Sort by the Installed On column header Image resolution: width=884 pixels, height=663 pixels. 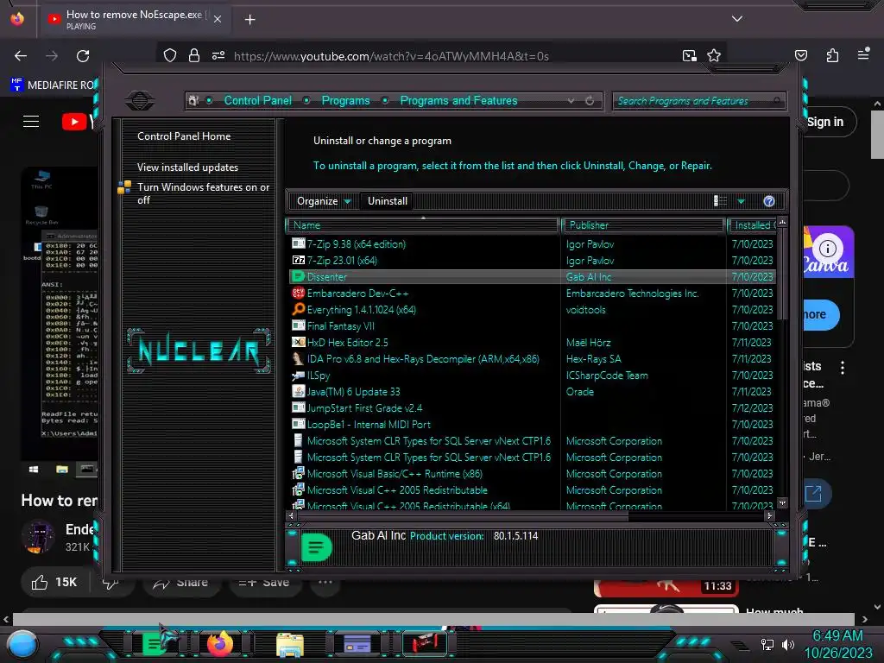752,225
